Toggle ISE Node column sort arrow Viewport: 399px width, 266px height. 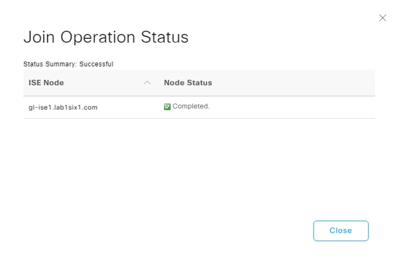pyautogui.click(x=147, y=83)
